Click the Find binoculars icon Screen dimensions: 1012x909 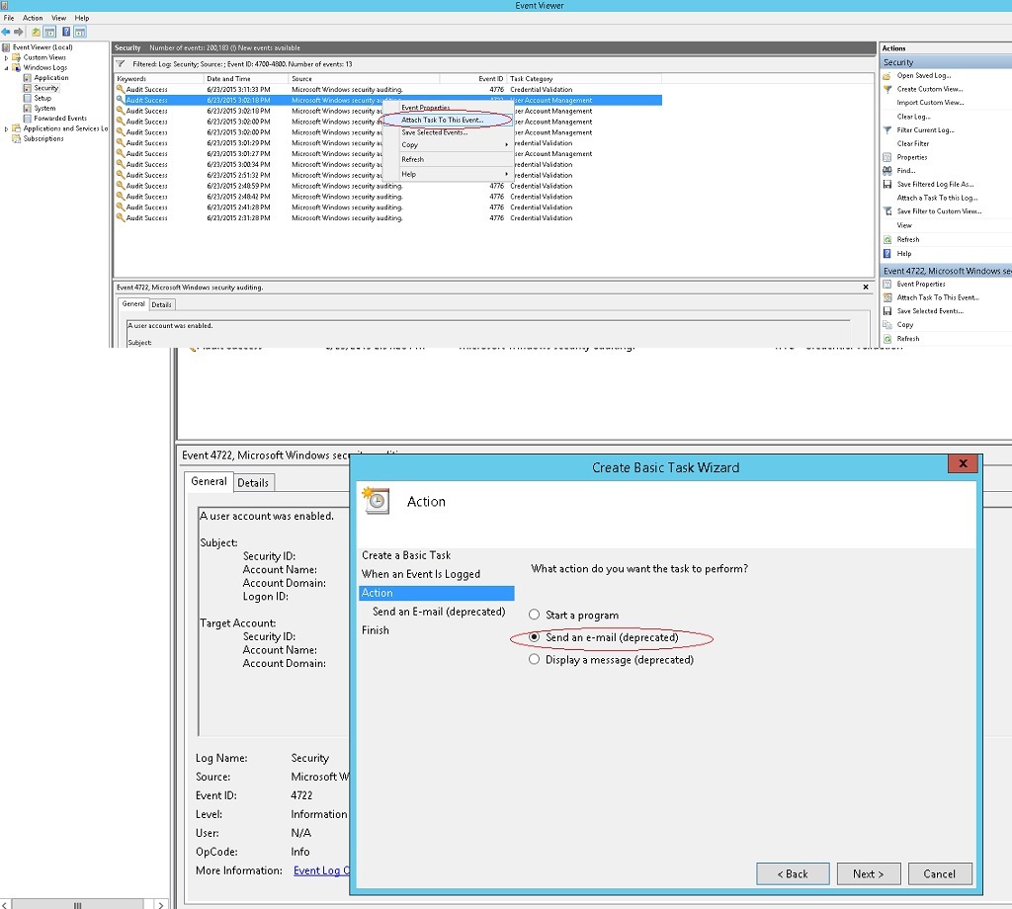click(x=887, y=171)
